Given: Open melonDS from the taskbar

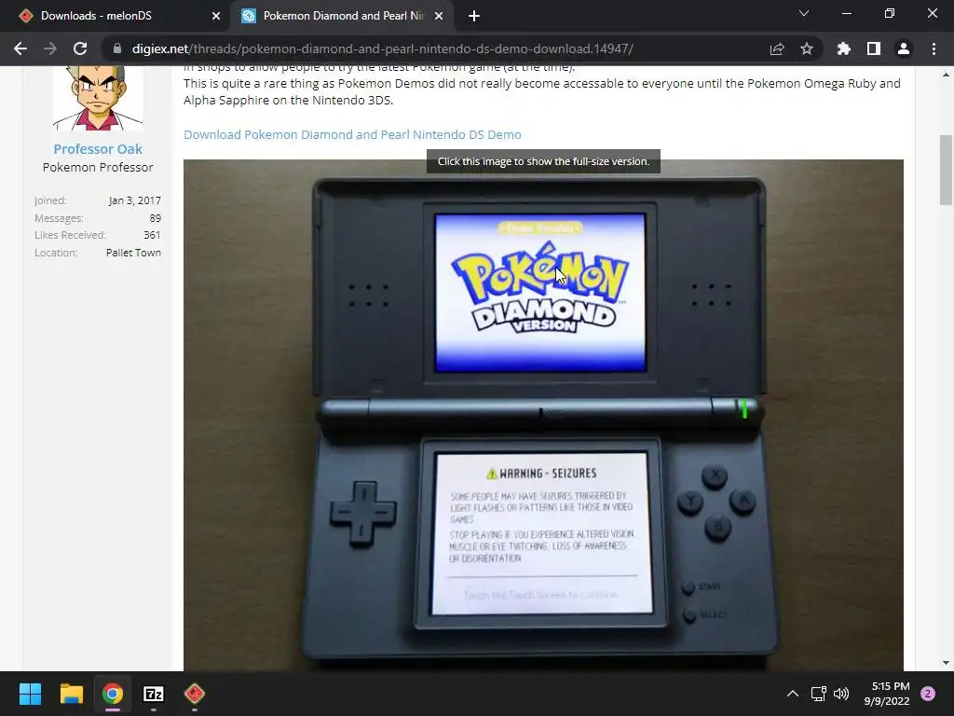Looking at the screenshot, I should click(x=195, y=694).
